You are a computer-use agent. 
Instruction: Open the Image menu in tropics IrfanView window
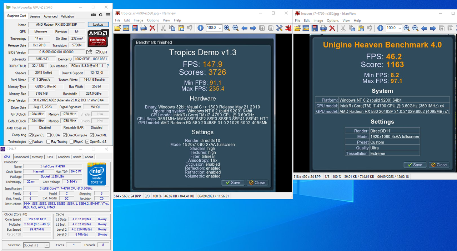[138, 20]
